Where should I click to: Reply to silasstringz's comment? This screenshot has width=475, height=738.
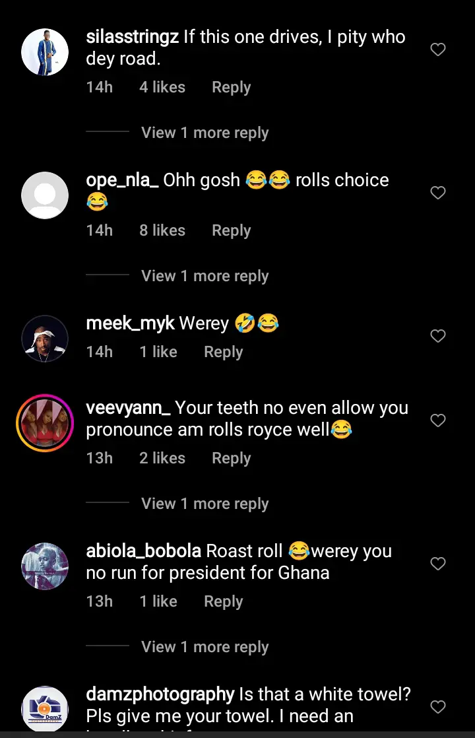click(231, 87)
